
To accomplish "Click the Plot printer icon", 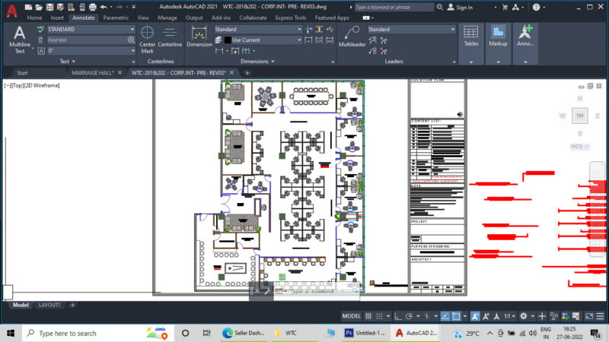I will (92, 7).
